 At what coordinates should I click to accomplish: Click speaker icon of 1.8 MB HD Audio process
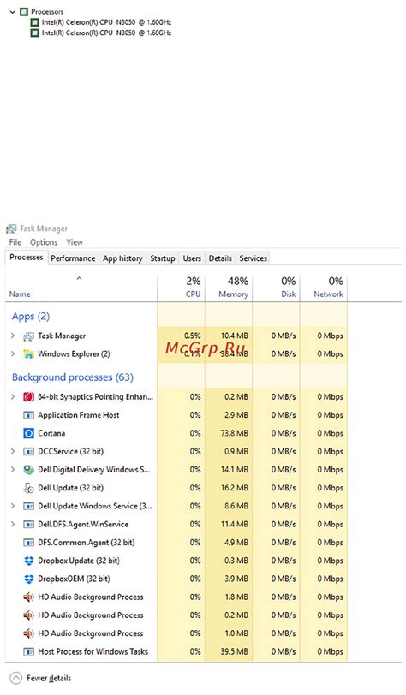point(28,597)
